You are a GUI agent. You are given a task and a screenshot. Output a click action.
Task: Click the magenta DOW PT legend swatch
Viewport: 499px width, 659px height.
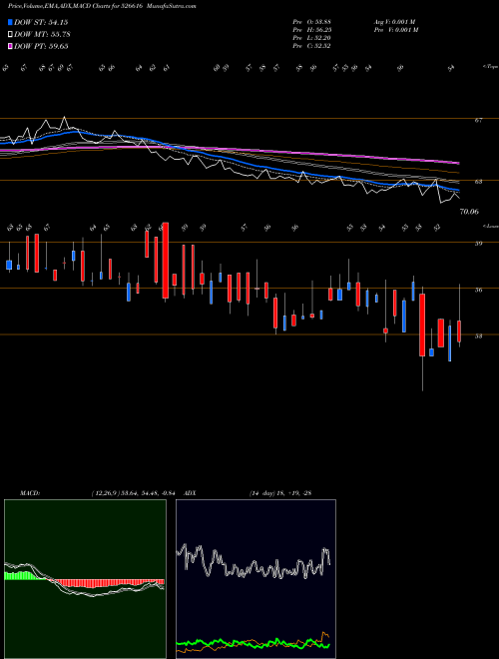pos(11,46)
